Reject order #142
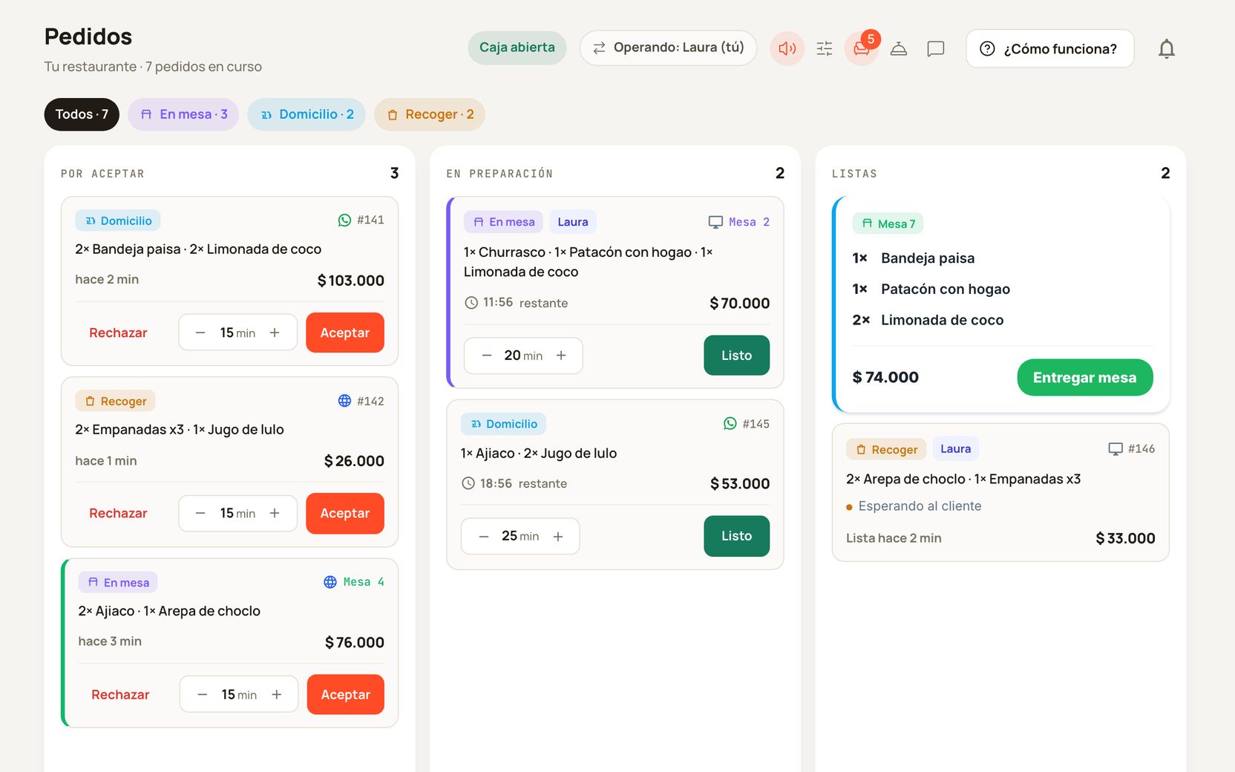 point(118,514)
